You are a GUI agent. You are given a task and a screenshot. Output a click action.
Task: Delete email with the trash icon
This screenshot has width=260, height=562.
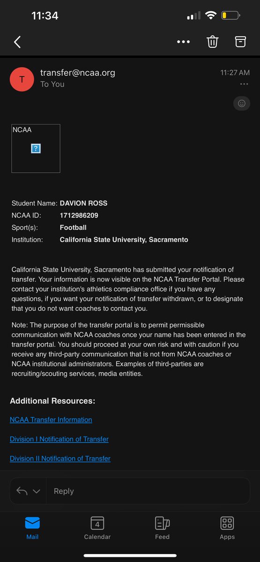212,42
